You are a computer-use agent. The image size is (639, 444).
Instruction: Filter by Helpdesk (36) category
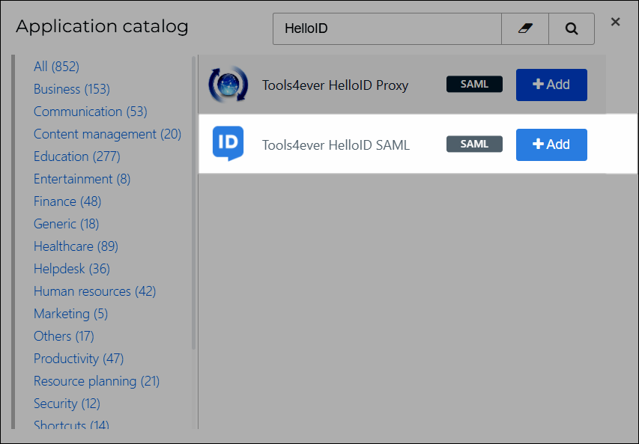click(72, 269)
